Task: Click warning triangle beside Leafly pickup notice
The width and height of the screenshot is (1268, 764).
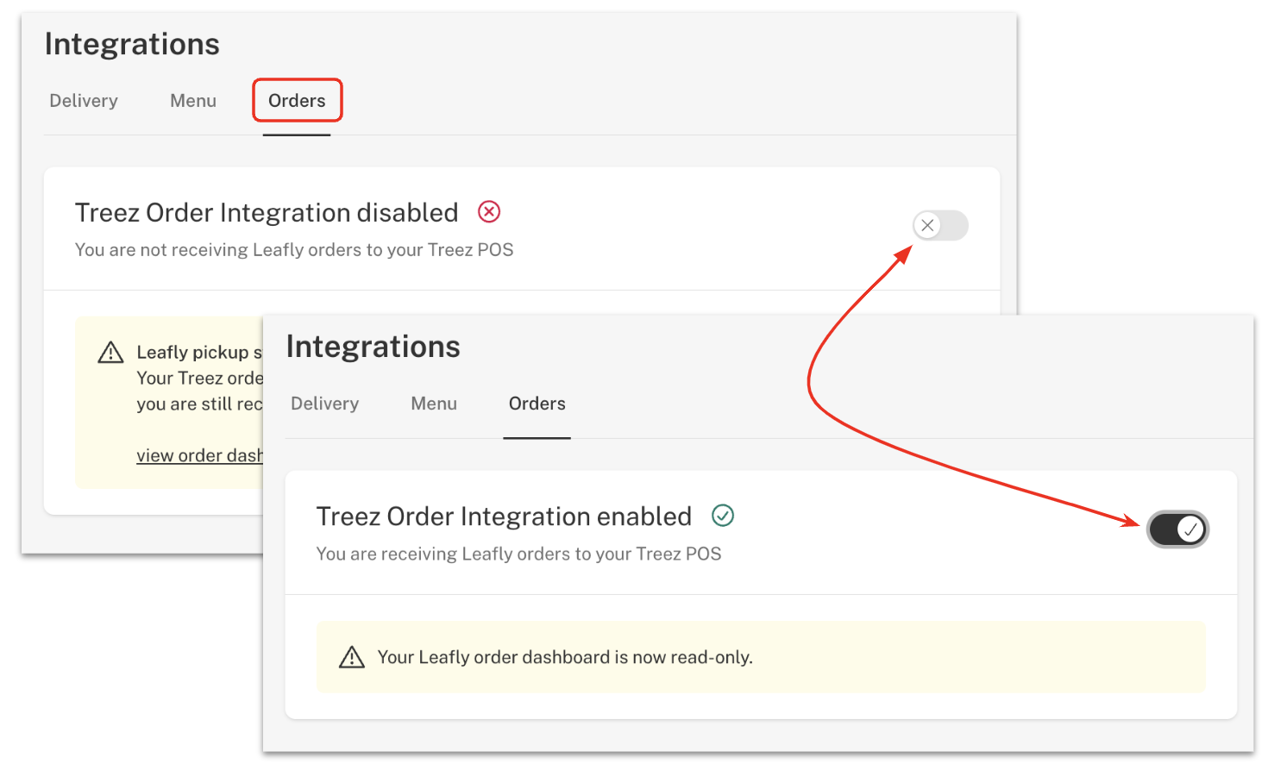Action: click(110, 353)
